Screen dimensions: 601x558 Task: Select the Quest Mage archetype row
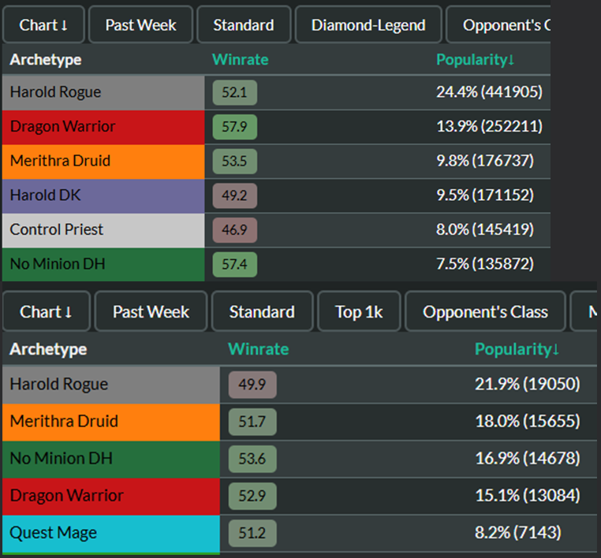300,533
